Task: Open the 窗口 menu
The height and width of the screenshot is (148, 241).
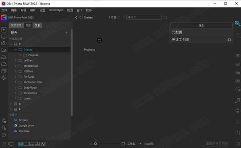Action: [79, 10]
